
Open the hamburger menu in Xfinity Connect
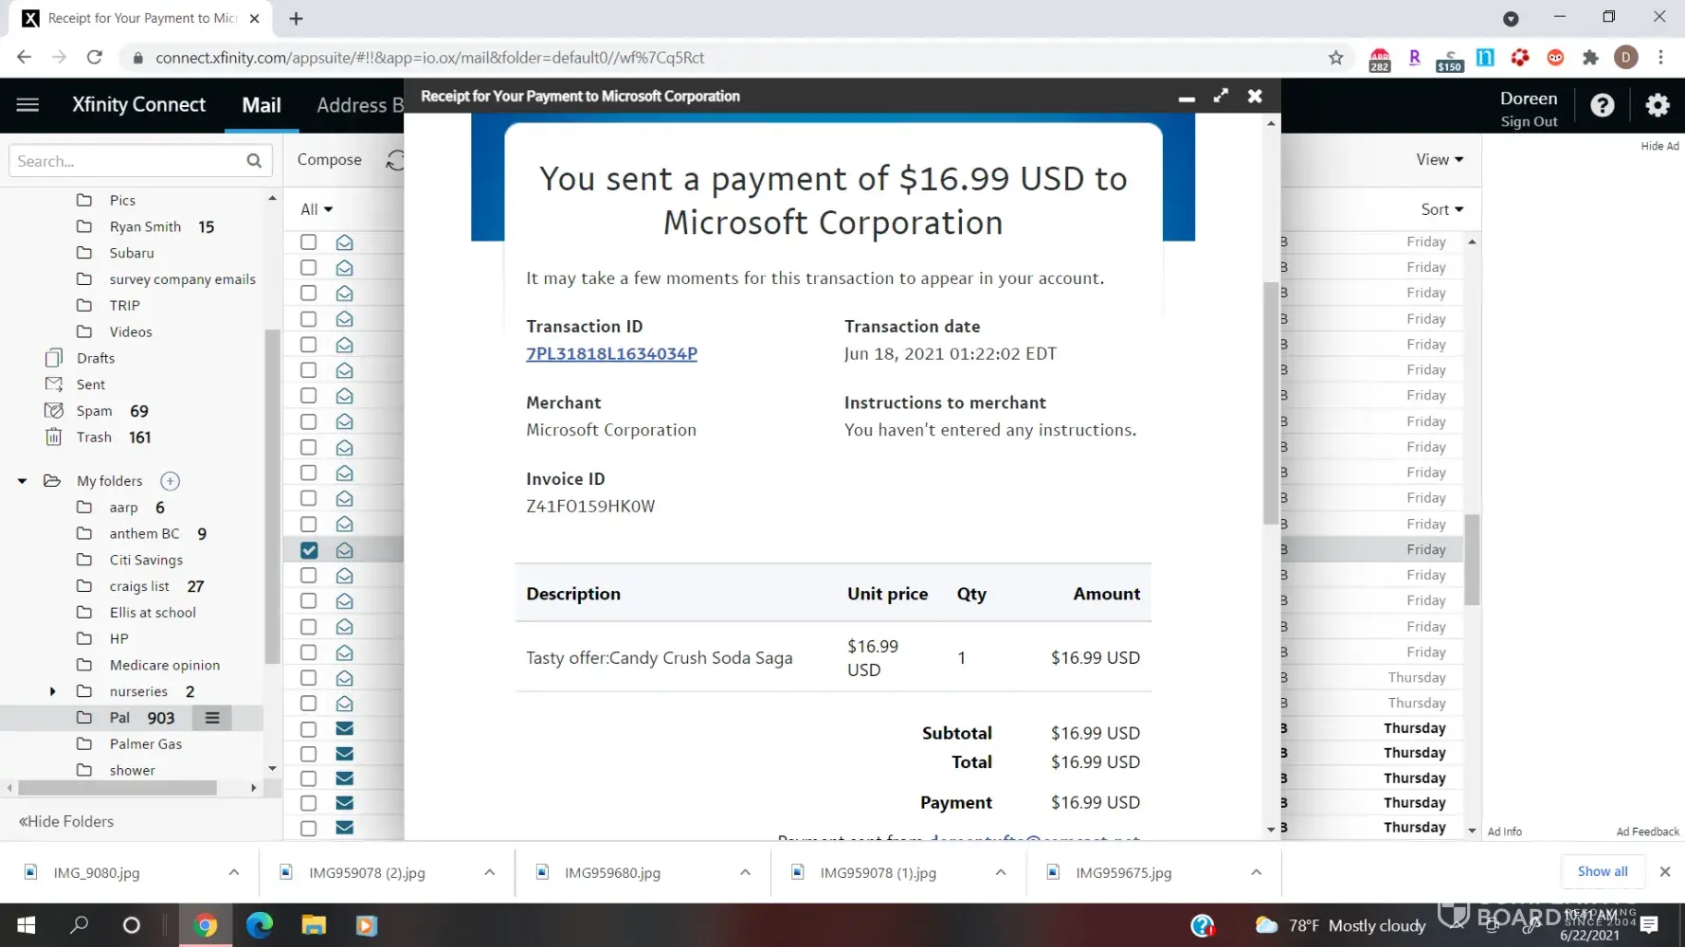[x=27, y=104]
